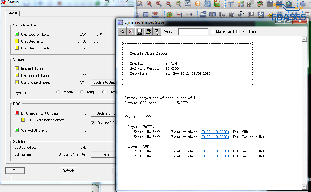This screenshot has width=311, height=192.
Task: Click the red DRC errors color box
Action: pos(17,113)
